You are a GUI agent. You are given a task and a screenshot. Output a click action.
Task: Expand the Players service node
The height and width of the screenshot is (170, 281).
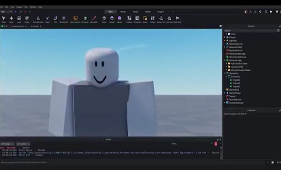(225, 37)
